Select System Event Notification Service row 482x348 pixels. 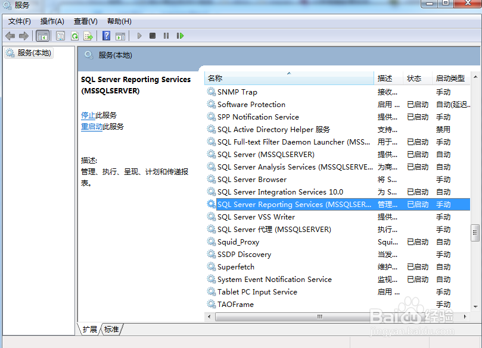(x=338, y=279)
